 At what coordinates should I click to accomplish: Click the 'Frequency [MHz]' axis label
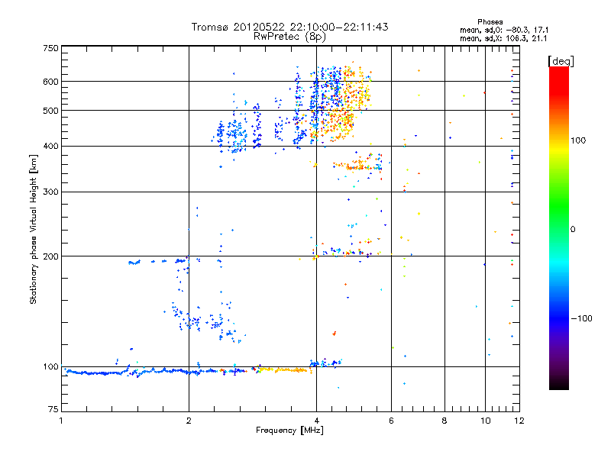[289, 431]
